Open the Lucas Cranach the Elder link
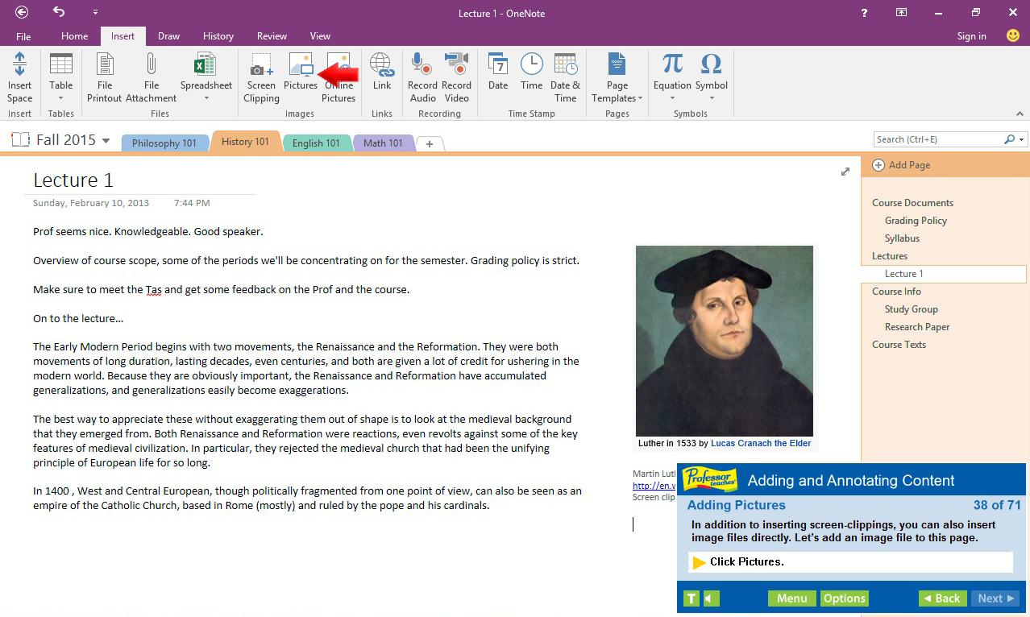Image resolution: width=1030 pixels, height=617 pixels. click(760, 442)
